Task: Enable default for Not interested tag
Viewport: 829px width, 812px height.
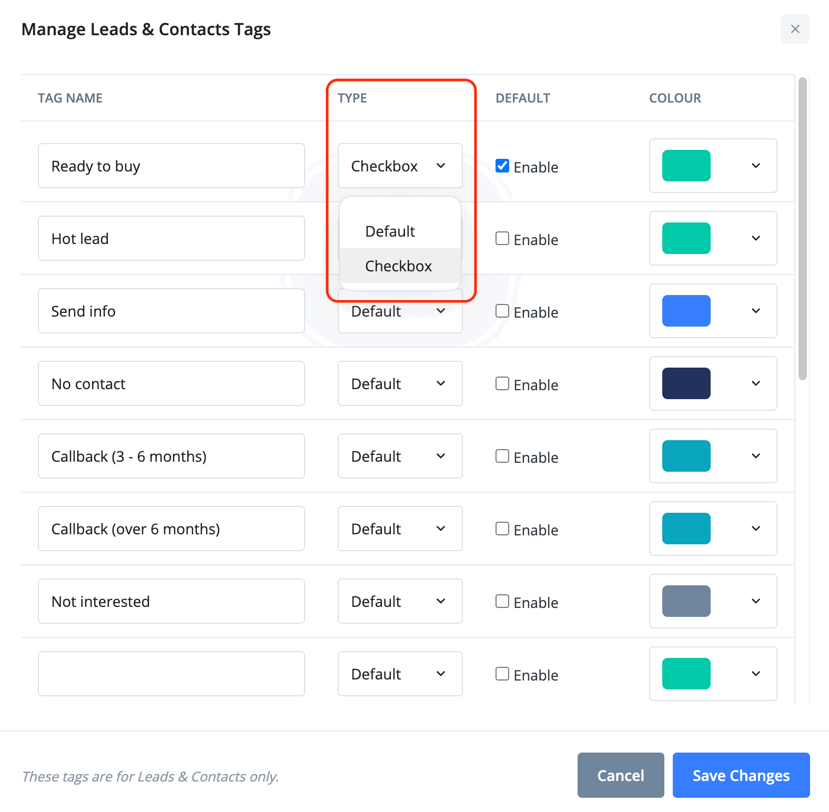Action: pyautogui.click(x=502, y=602)
